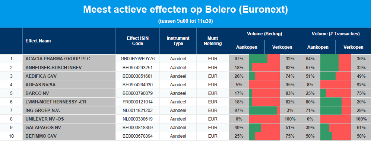
Task: Click ISIN code GB00BYWF9Y76
Action: click(138, 59)
